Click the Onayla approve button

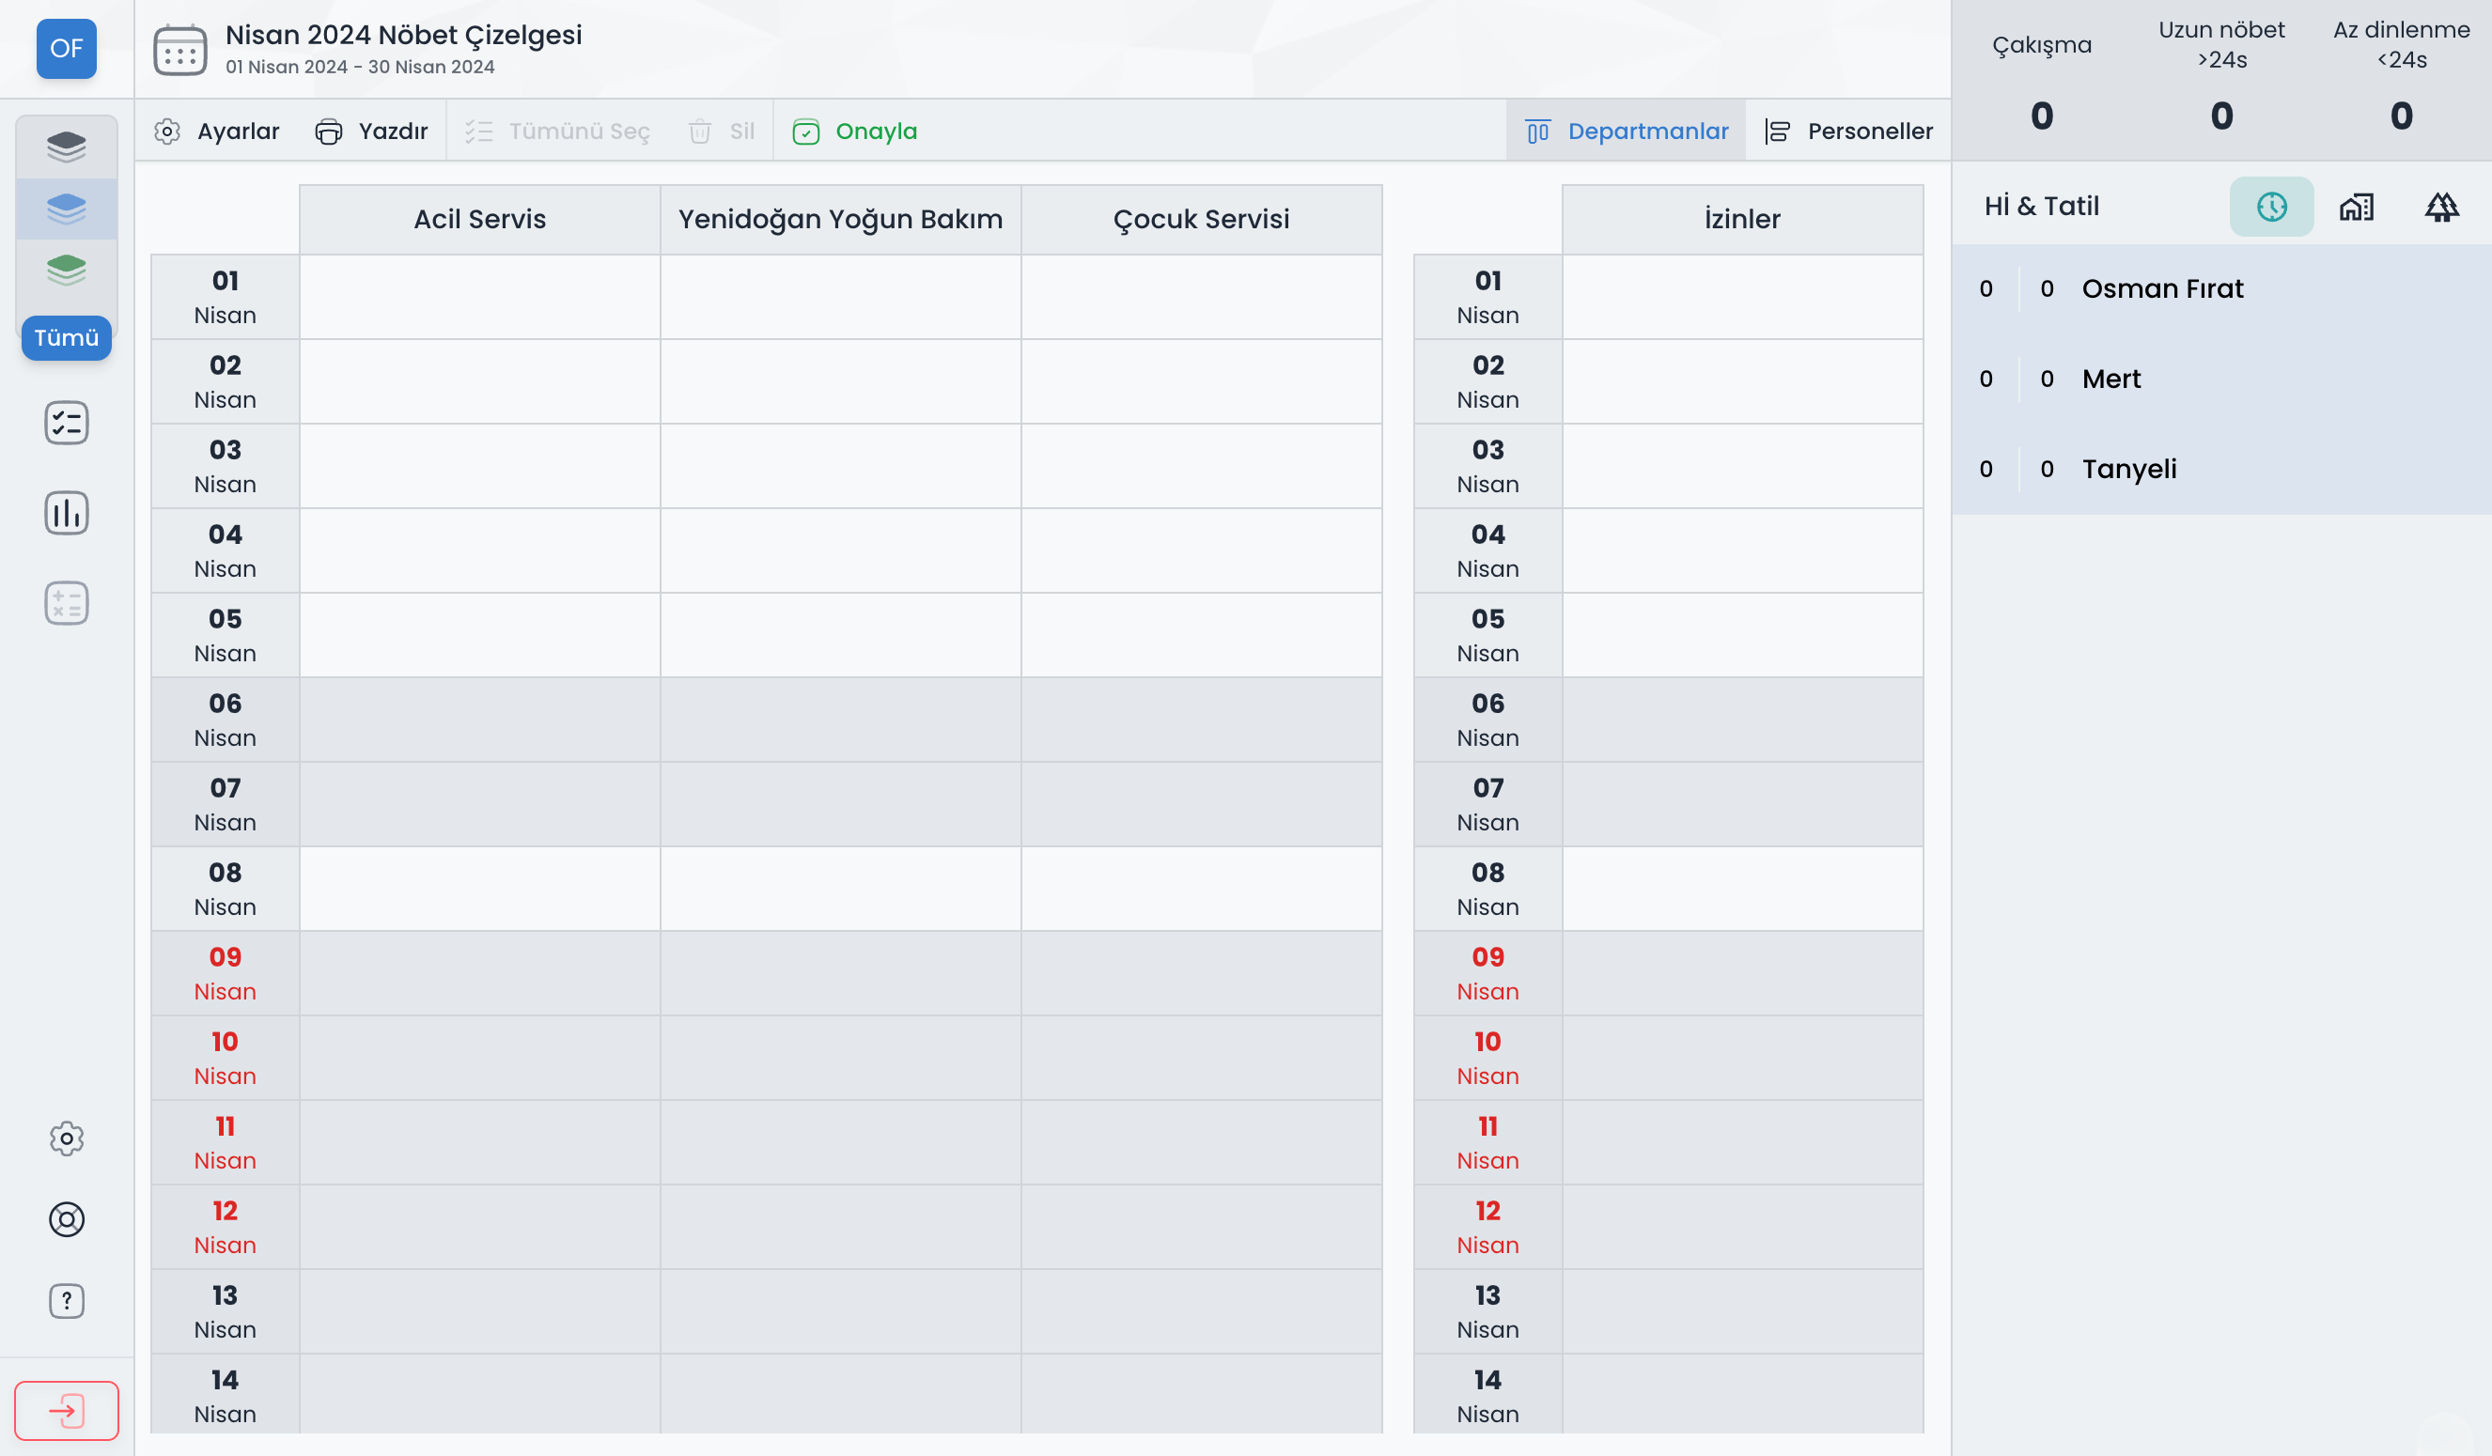point(855,132)
